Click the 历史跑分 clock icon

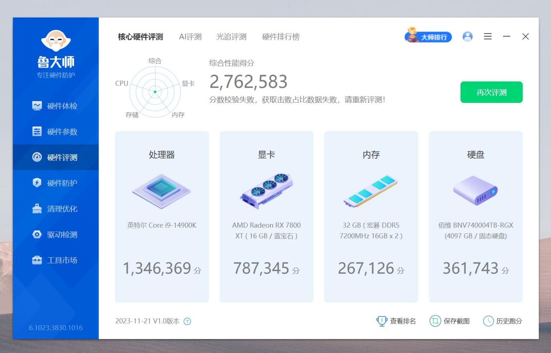click(x=488, y=321)
